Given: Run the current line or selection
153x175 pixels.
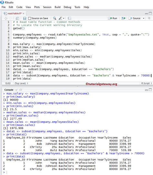Looking at the screenshot, I should (x=112, y=18).
